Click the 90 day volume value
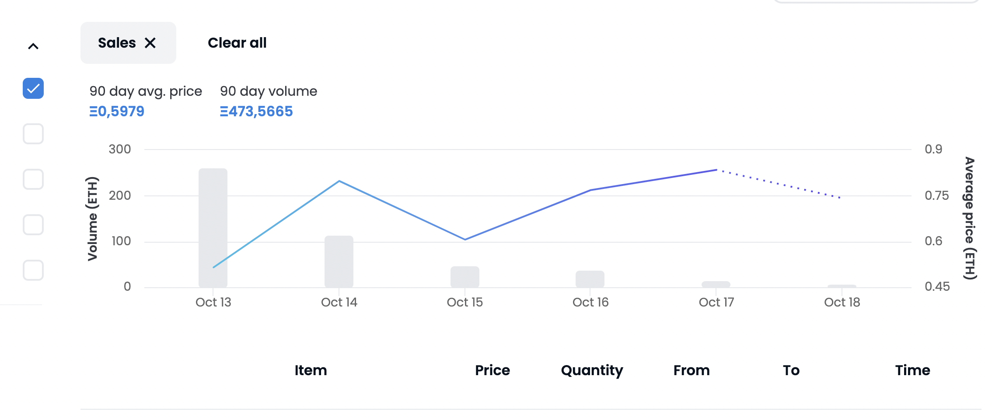 (x=256, y=111)
